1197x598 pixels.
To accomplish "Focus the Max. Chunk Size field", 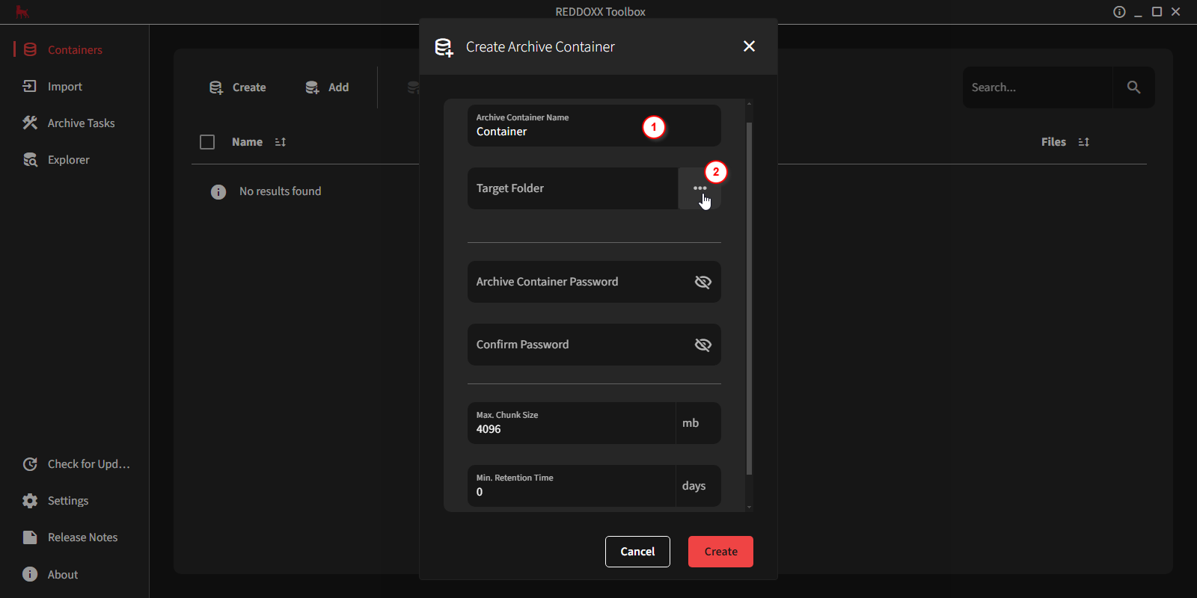I will tap(572, 423).
